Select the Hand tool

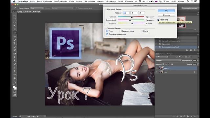[x=14, y=78]
